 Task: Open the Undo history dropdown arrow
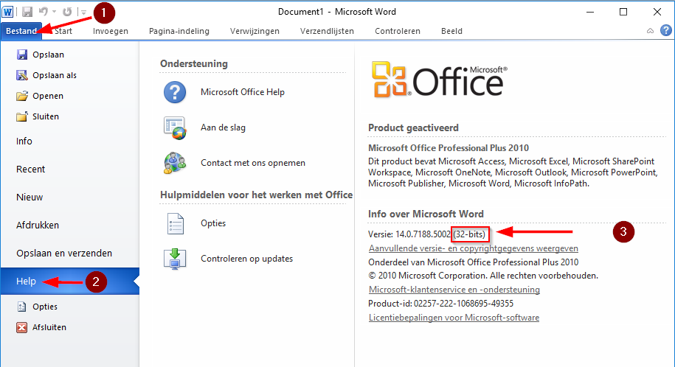tap(55, 13)
